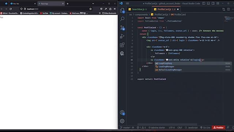The image size is (234, 132).
Task: Click the Firefox View pinned icon
Action: point(6,4)
